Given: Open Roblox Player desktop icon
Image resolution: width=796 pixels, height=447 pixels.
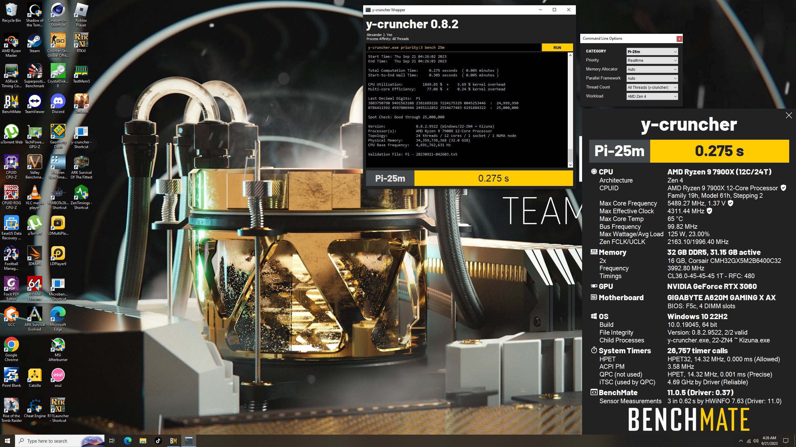Looking at the screenshot, I should tap(81, 15).
